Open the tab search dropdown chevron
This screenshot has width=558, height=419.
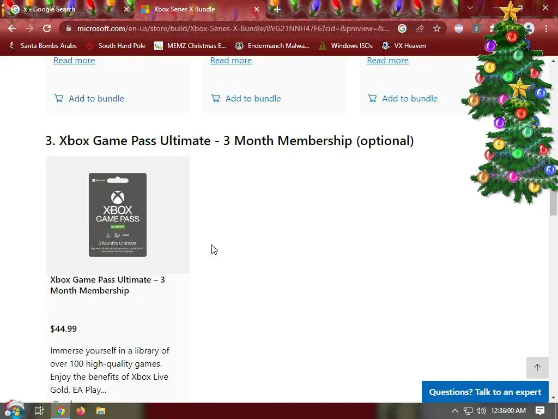pos(470,8)
